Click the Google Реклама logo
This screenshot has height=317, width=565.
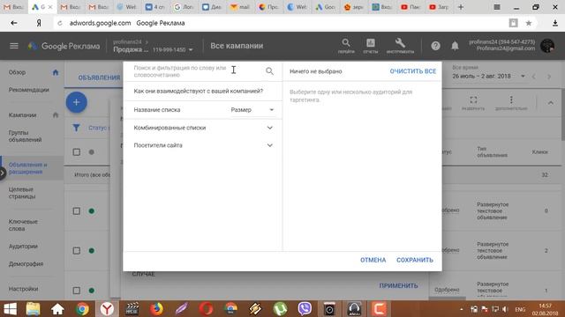click(64, 46)
